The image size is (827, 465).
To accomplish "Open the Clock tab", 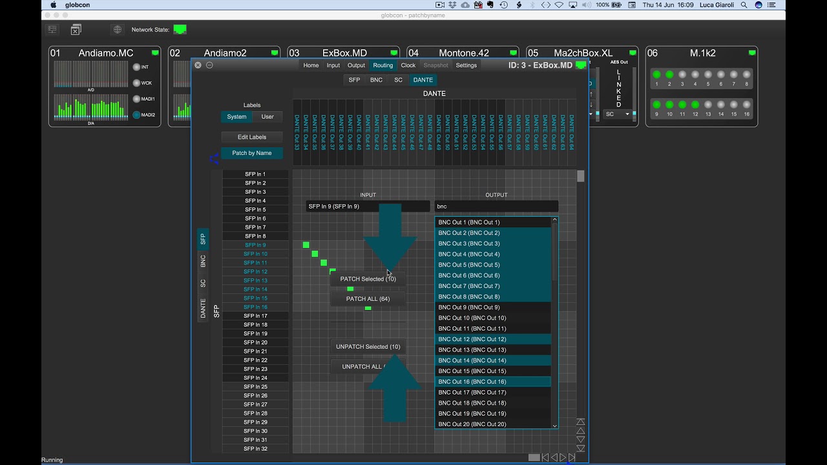I will coord(408,65).
